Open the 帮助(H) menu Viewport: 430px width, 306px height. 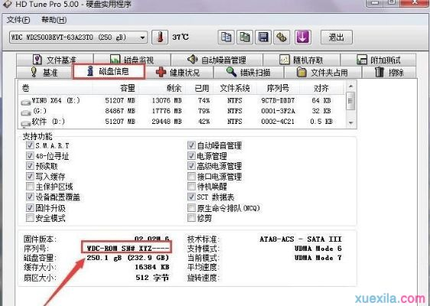pyautogui.click(x=54, y=20)
